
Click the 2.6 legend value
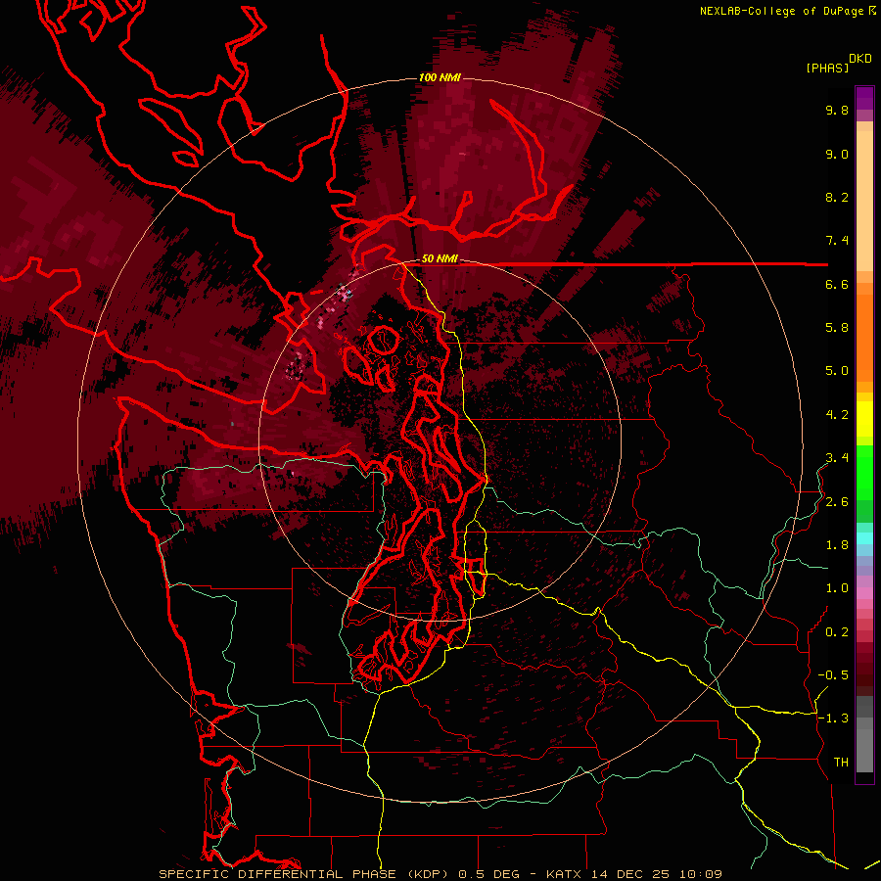click(837, 502)
